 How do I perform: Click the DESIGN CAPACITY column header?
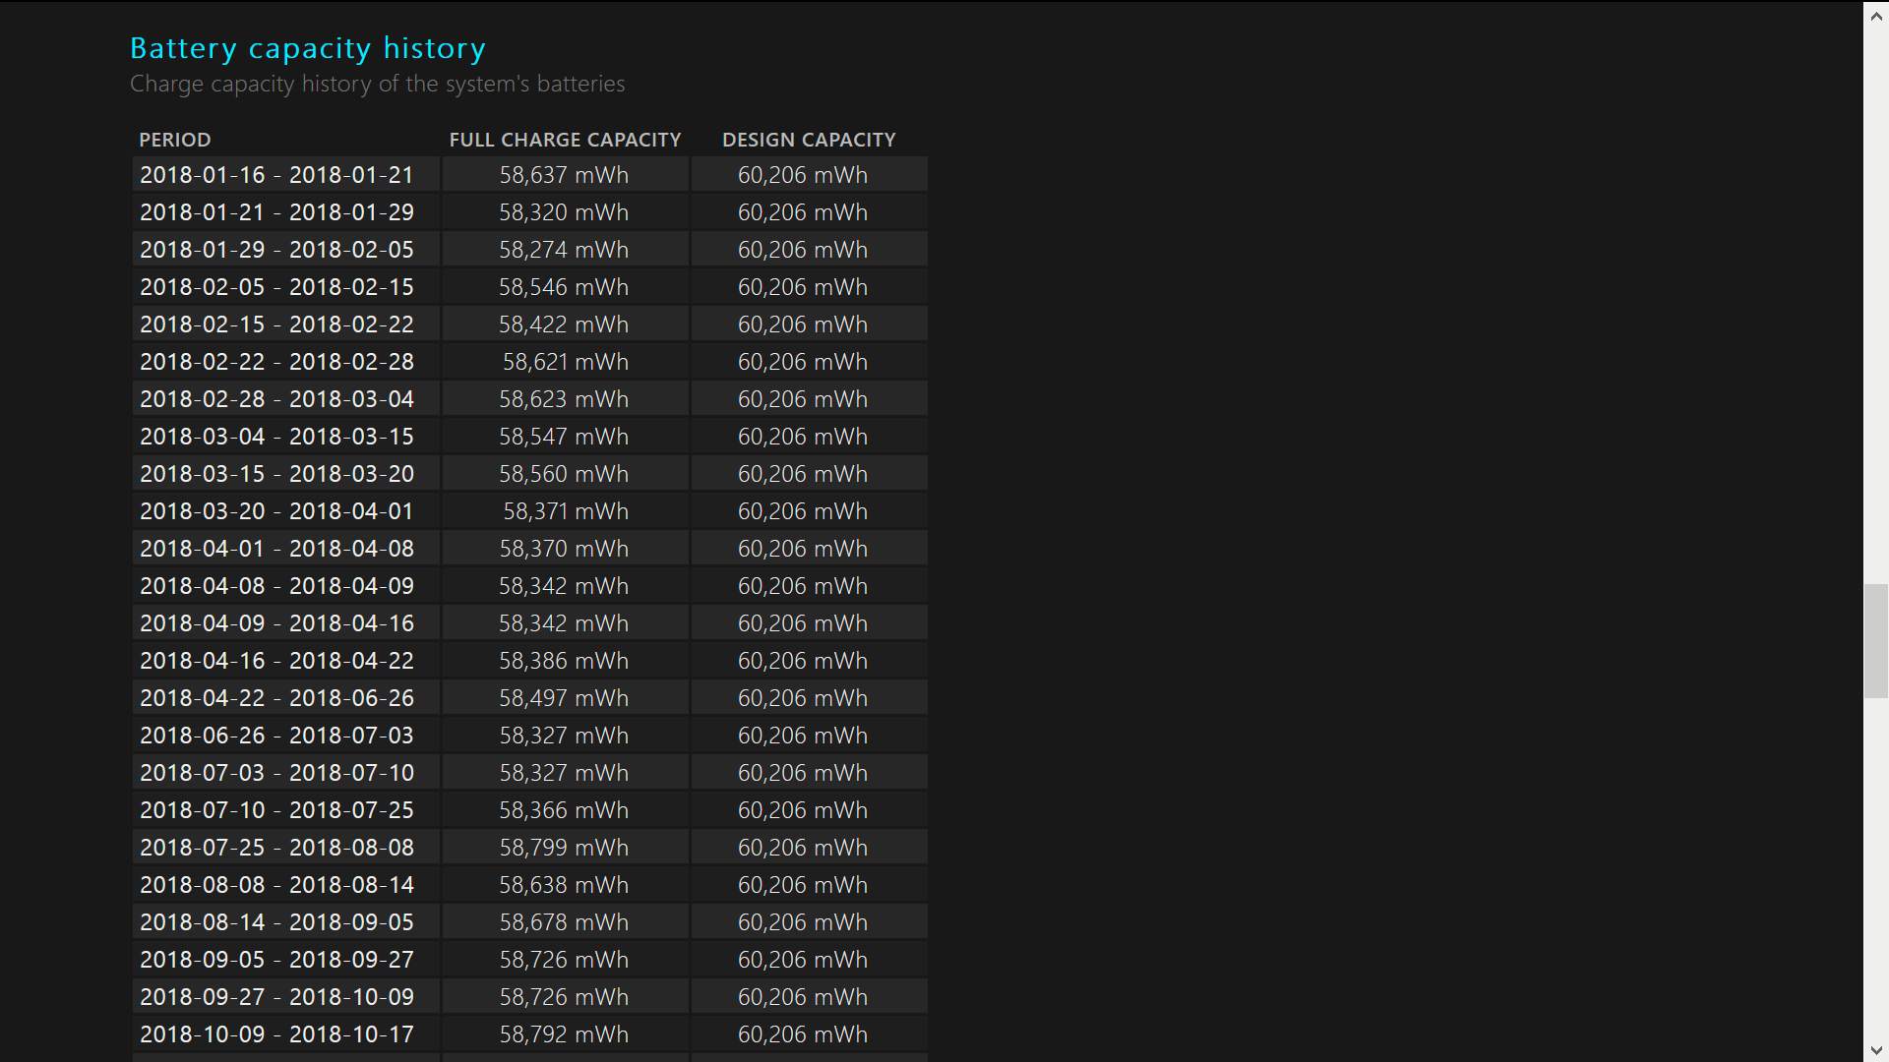(809, 140)
